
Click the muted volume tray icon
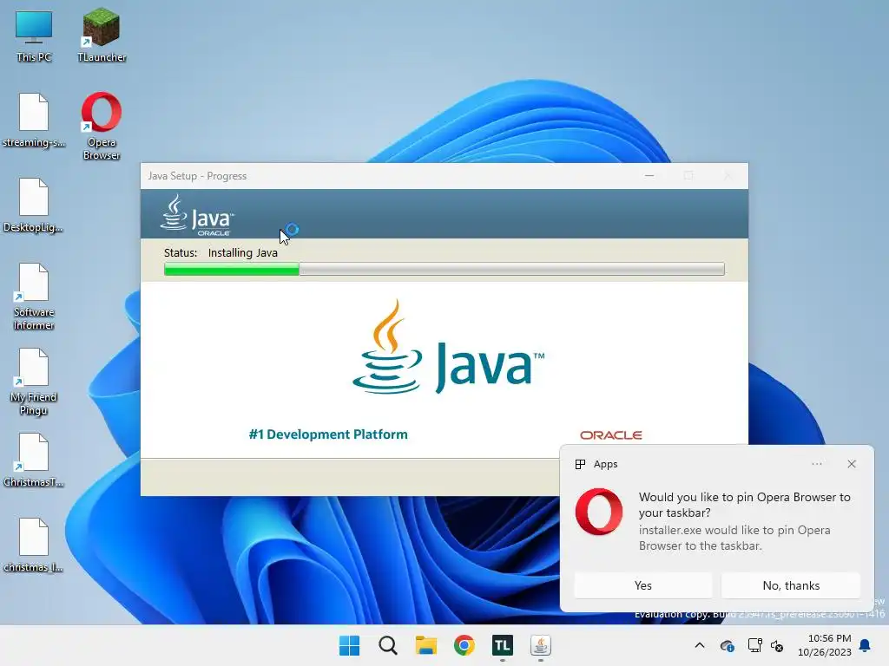[777, 645]
